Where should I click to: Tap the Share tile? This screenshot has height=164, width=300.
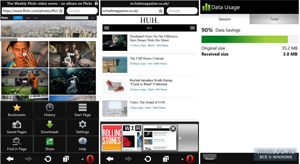(49, 144)
